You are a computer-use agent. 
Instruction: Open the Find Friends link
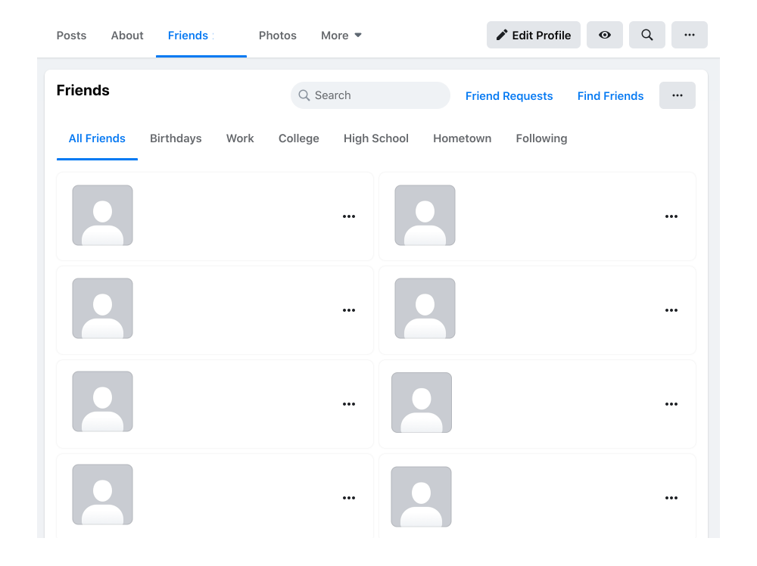[610, 95]
